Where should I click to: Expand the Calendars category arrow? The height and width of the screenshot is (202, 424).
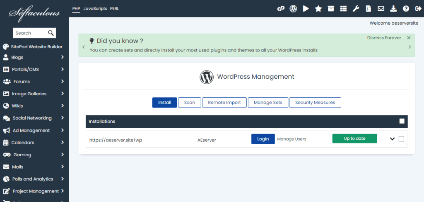[63, 142]
